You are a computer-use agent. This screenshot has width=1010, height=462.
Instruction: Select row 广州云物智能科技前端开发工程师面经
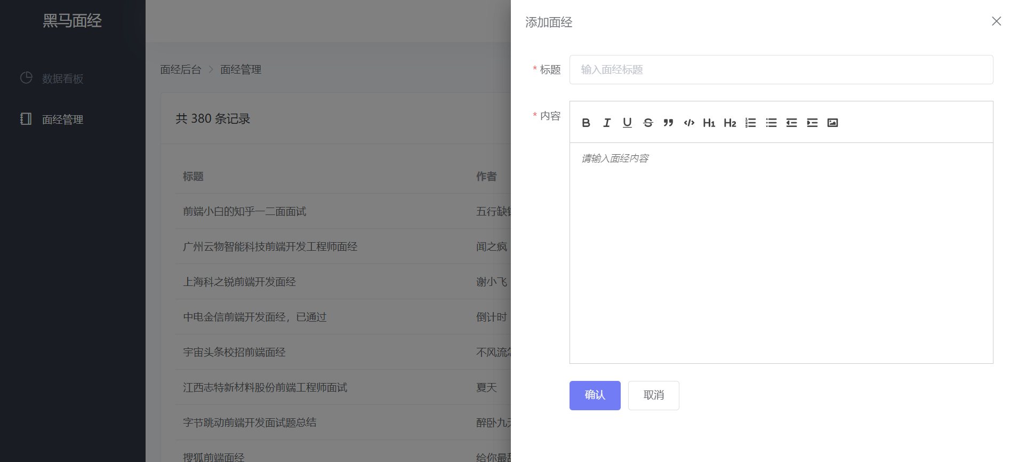pyautogui.click(x=343, y=246)
